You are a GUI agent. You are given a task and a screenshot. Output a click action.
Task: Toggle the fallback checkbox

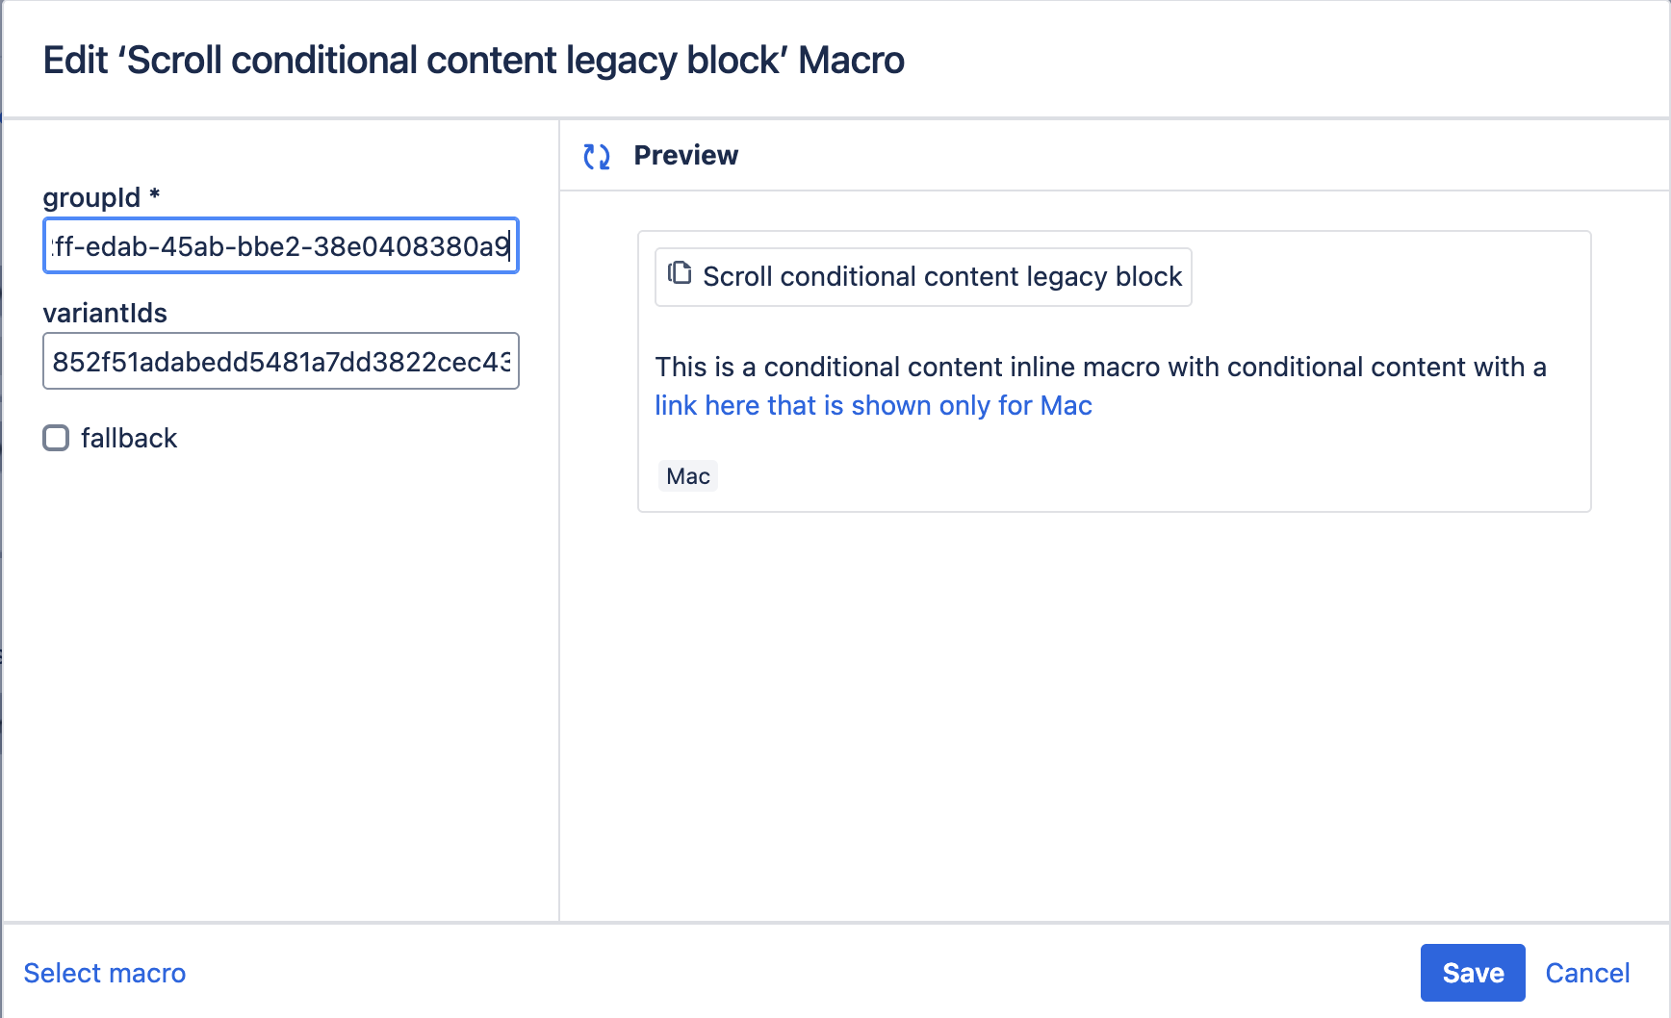[56, 438]
